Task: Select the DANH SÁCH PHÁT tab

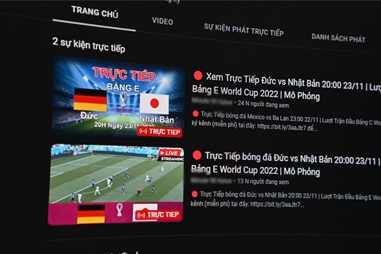Action: [338, 38]
